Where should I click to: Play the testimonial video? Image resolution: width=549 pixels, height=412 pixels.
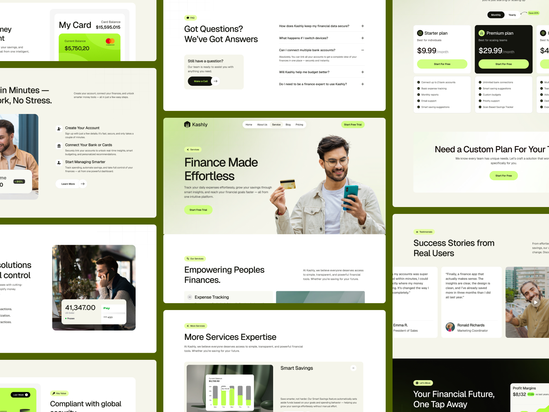[536, 302]
